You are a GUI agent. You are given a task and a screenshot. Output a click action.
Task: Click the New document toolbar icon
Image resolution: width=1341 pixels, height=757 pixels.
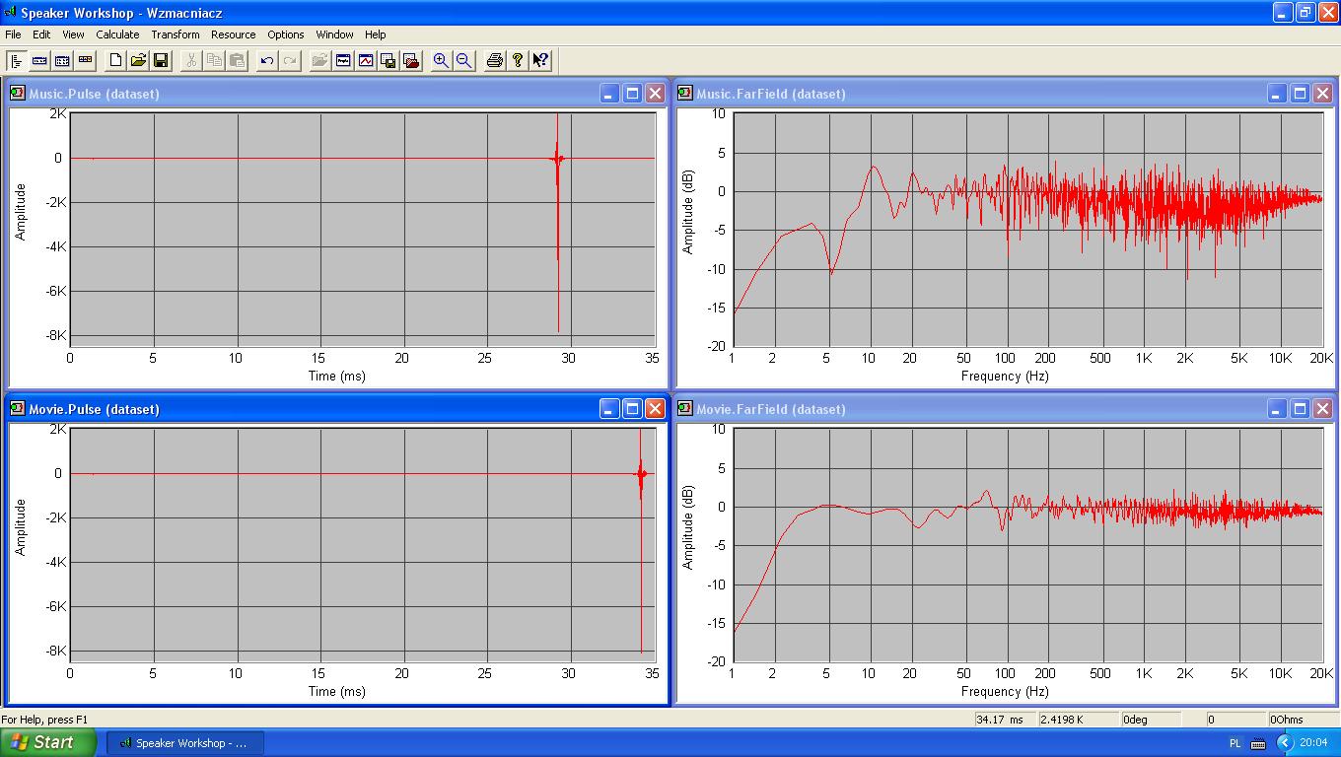click(116, 60)
